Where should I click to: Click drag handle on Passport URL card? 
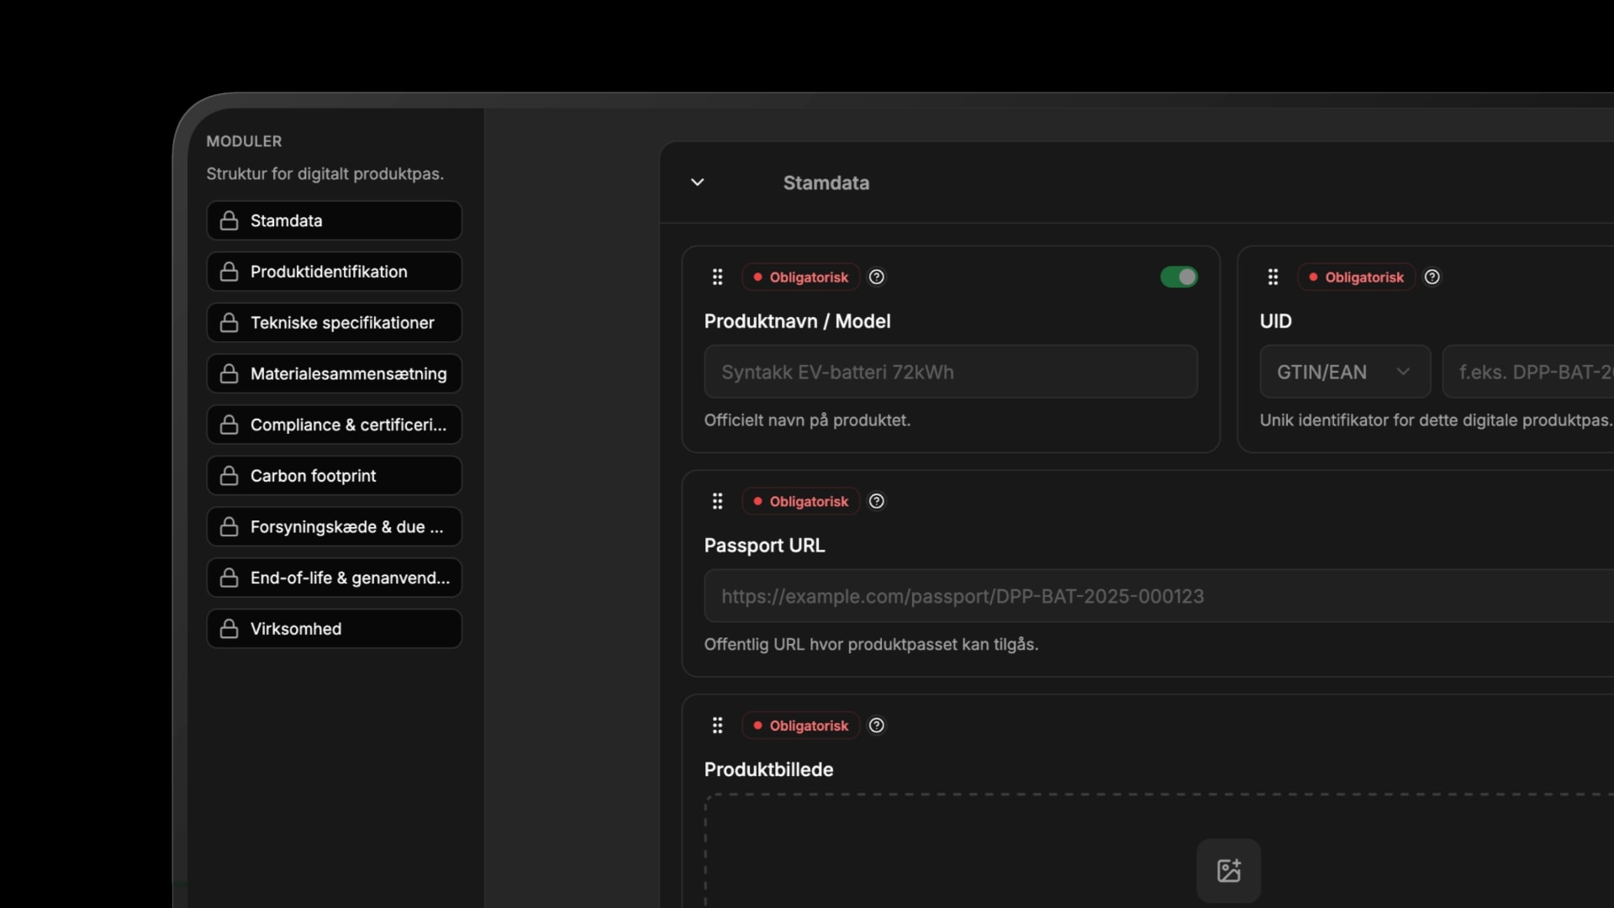pyautogui.click(x=717, y=502)
